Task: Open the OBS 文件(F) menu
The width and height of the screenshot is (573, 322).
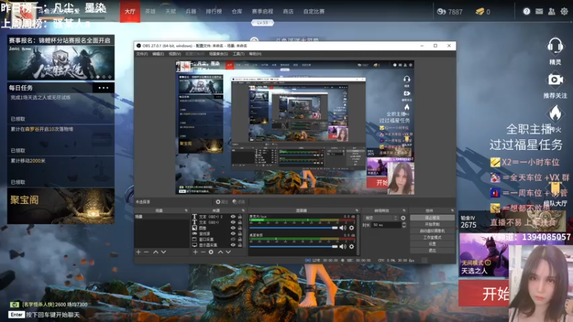Action: 142,54
